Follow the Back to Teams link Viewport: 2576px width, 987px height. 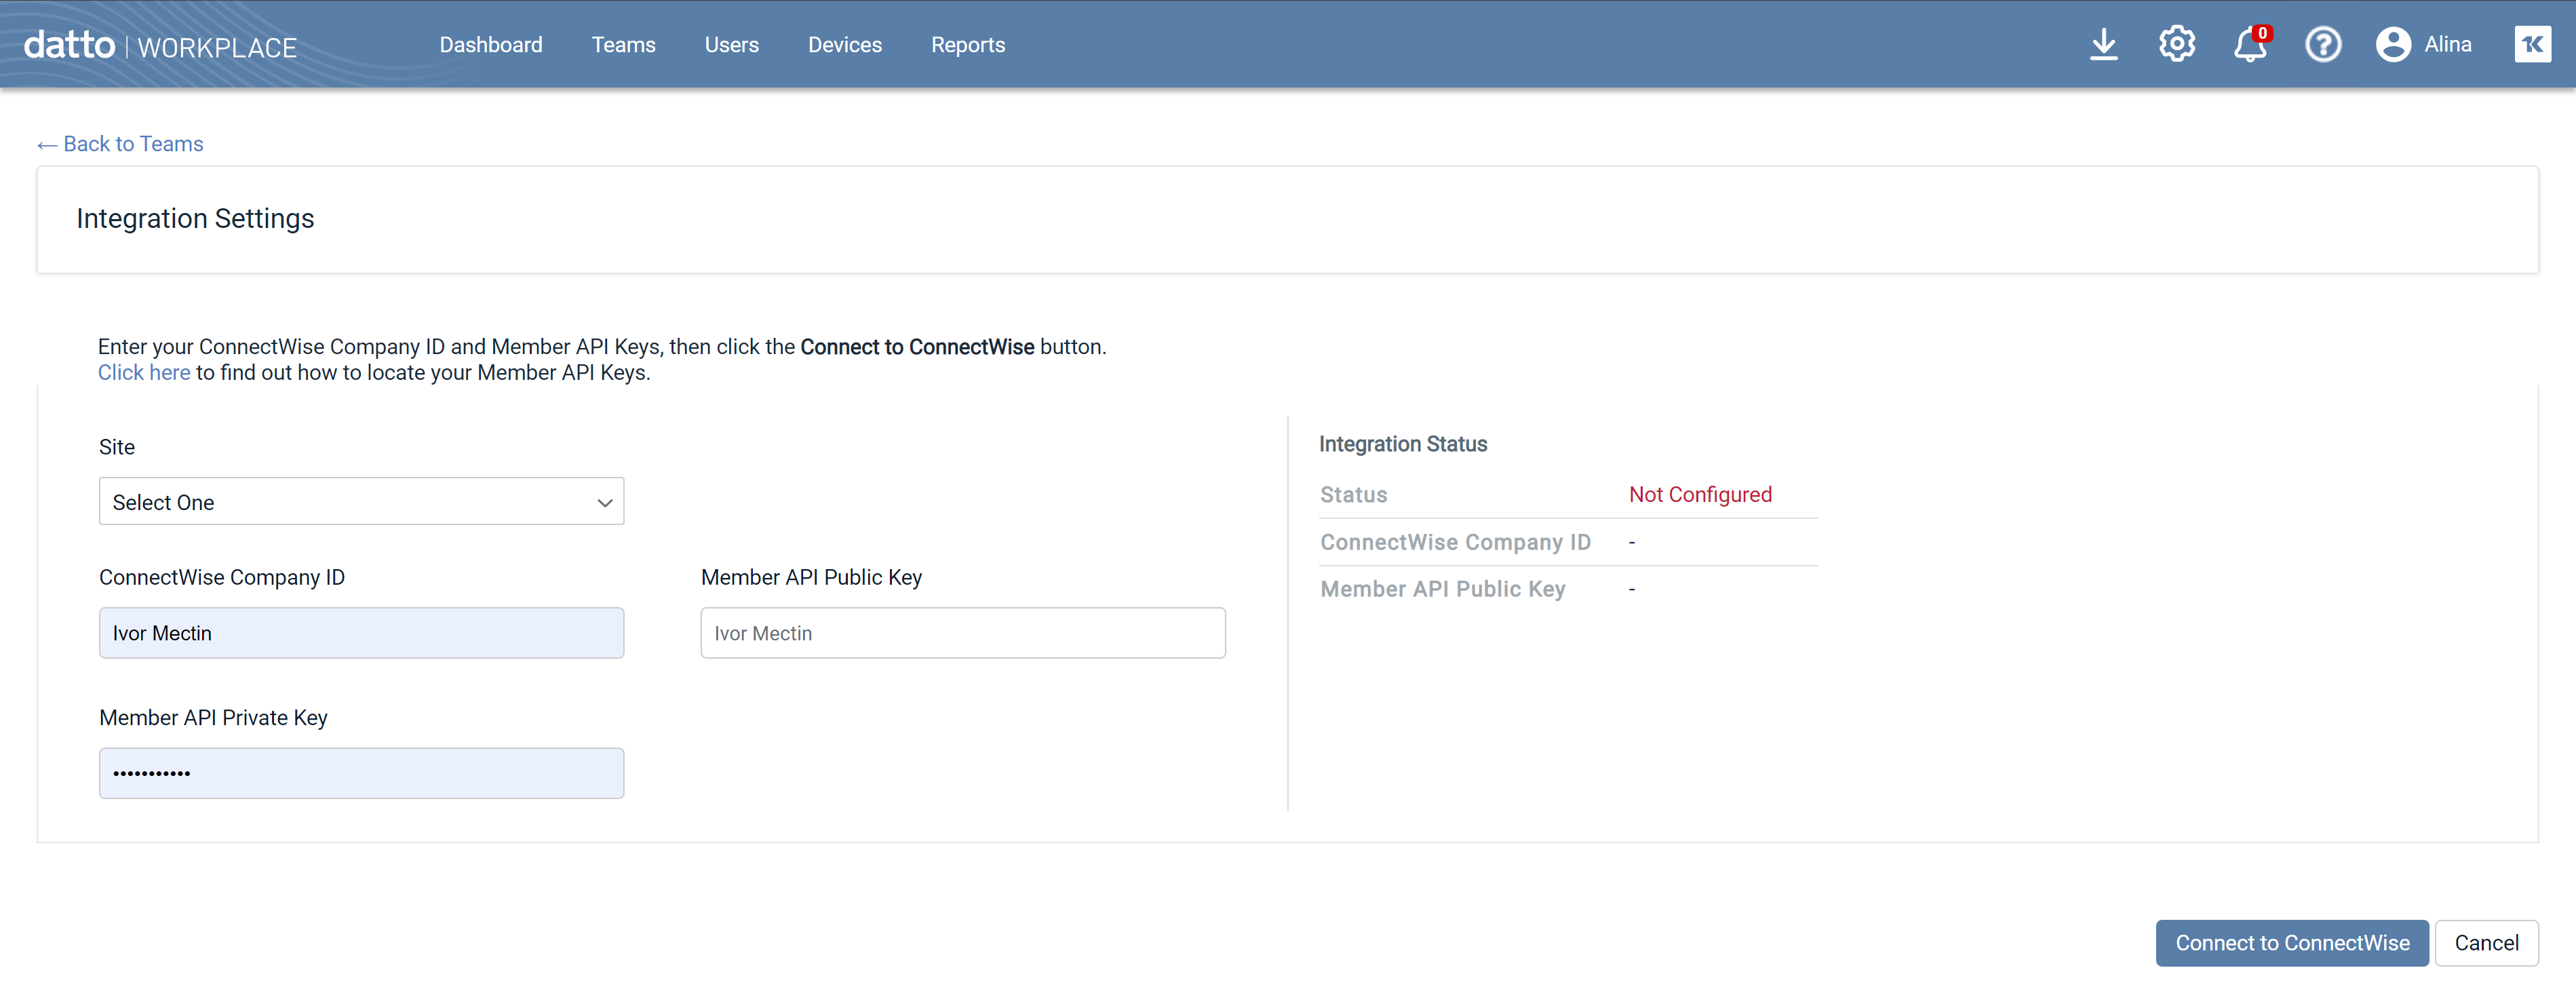(120, 144)
